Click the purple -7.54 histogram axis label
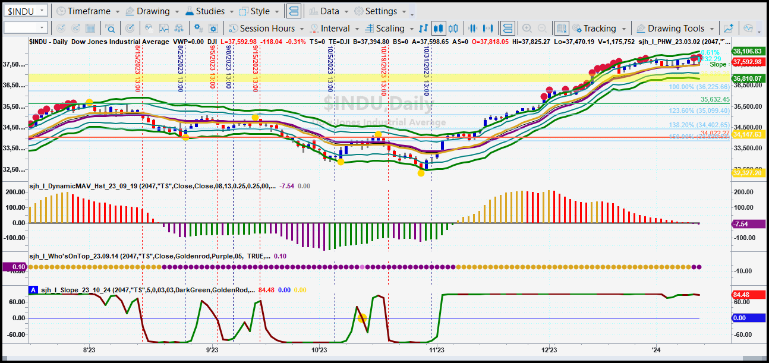This screenshot has height=363, width=769. [748, 224]
